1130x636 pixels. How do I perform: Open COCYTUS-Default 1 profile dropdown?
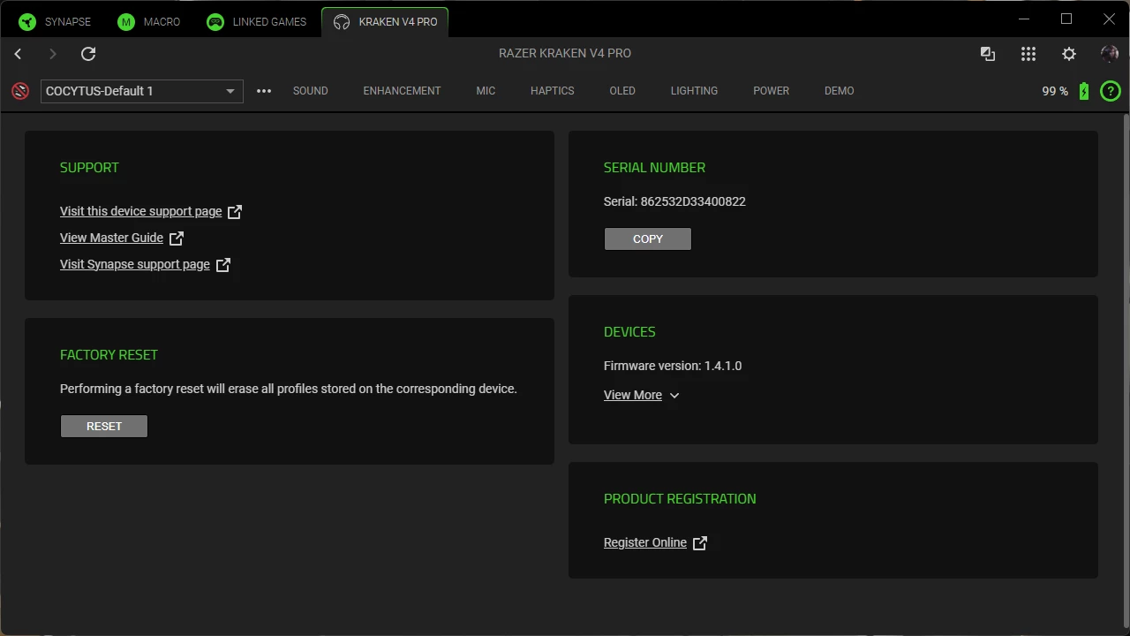pos(142,91)
